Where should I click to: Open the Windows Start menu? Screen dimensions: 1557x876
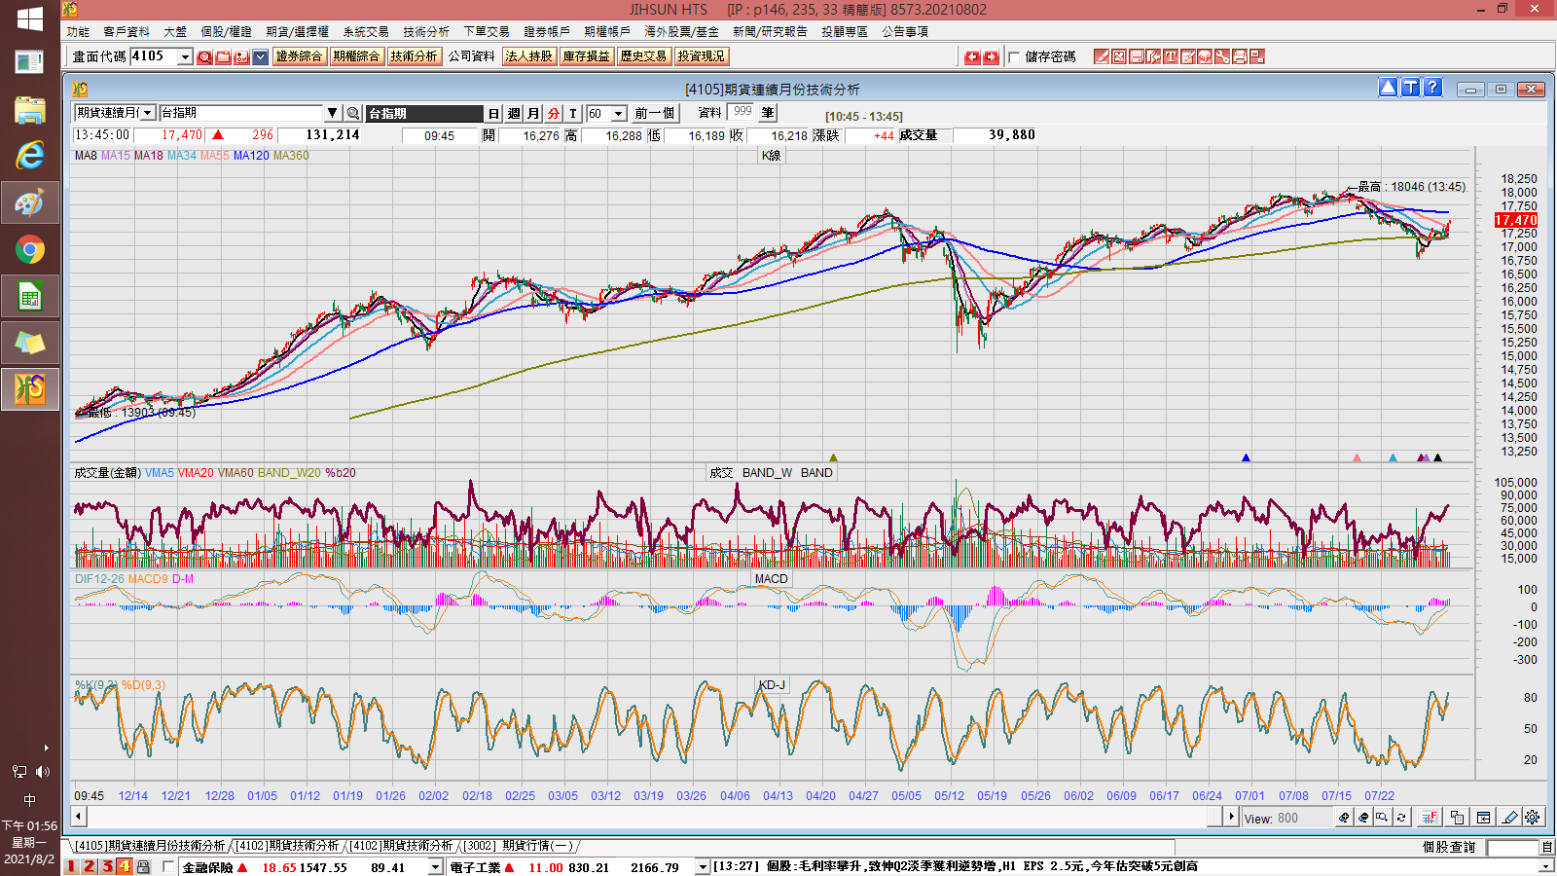coord(30,18)
